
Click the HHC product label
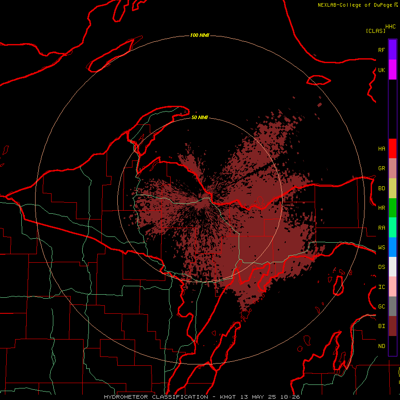[x=390, y=27]
